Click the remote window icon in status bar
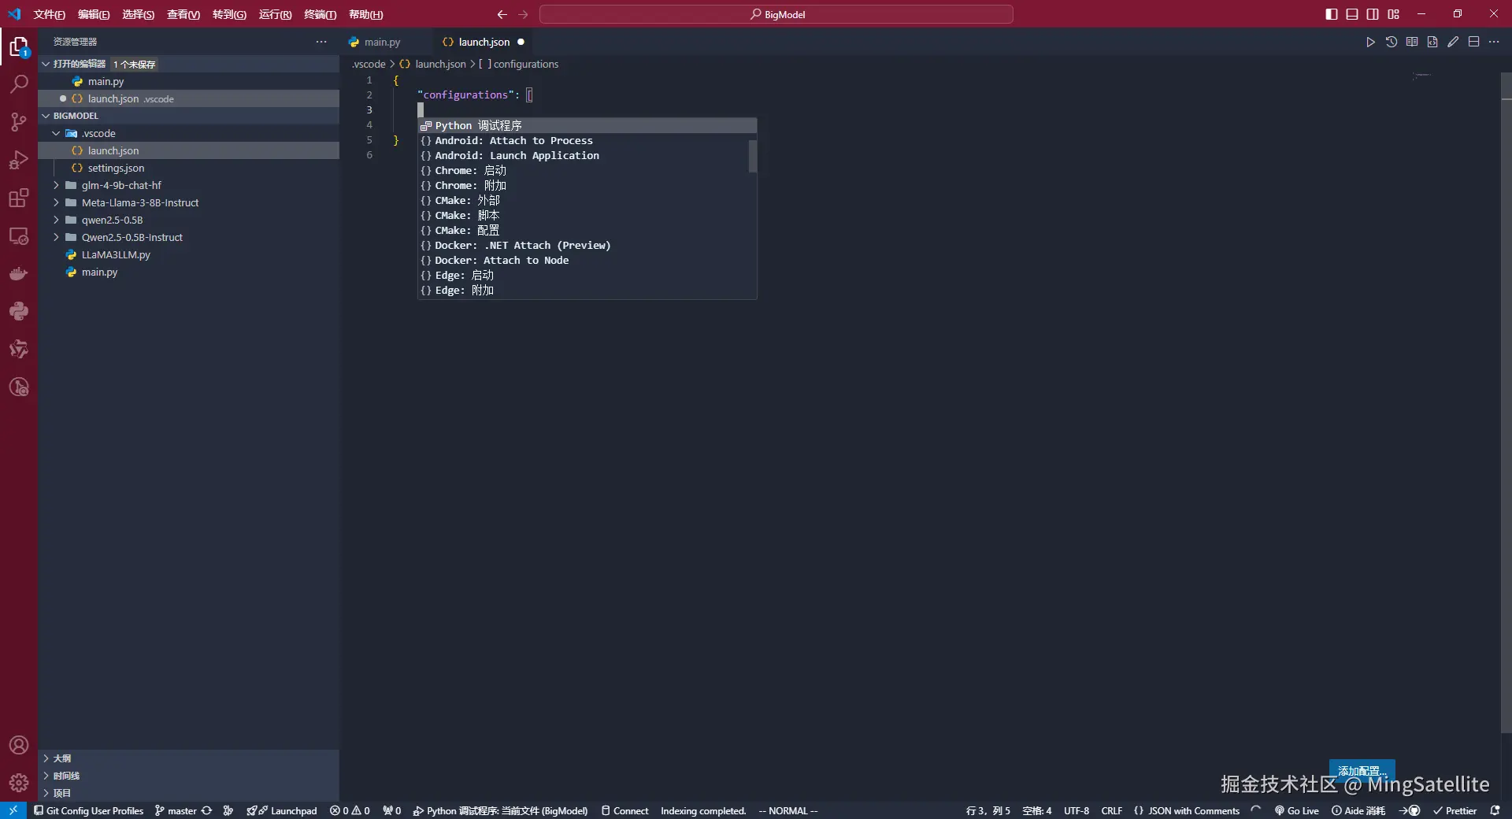Screen dimensions: 1512x819 13,810
